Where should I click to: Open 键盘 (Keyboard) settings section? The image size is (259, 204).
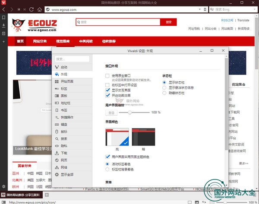72,124
